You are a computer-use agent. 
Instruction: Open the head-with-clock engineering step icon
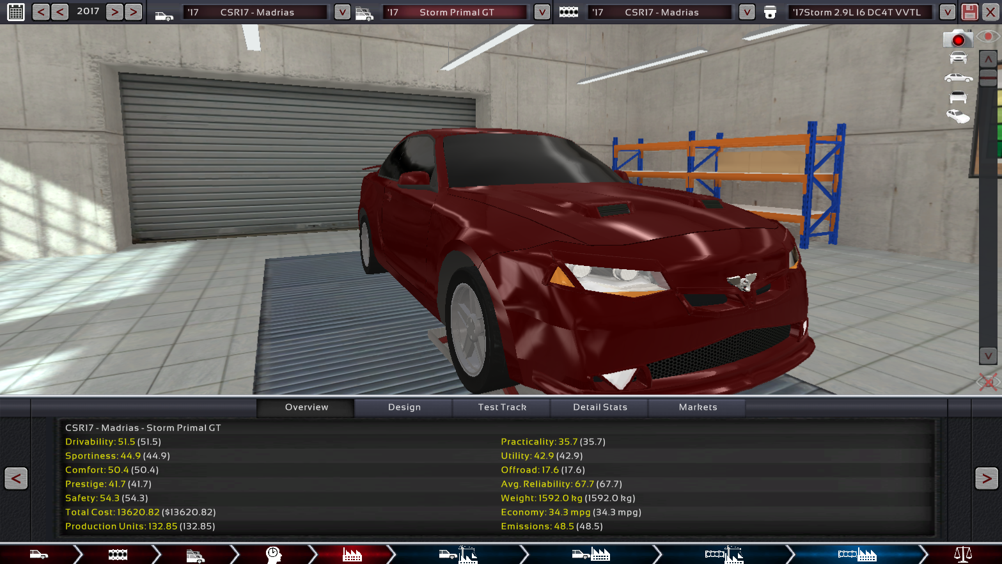pos(273,554)
